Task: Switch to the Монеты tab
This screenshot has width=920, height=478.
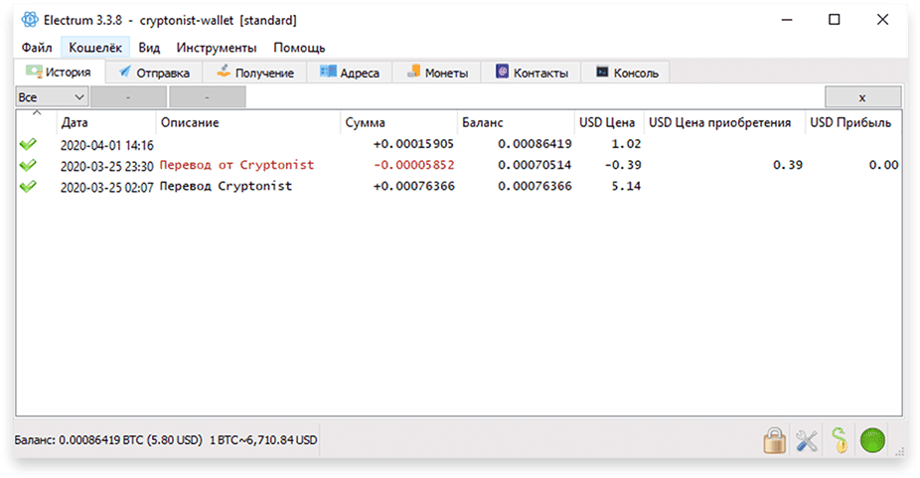Action: (x=436, y=73)
